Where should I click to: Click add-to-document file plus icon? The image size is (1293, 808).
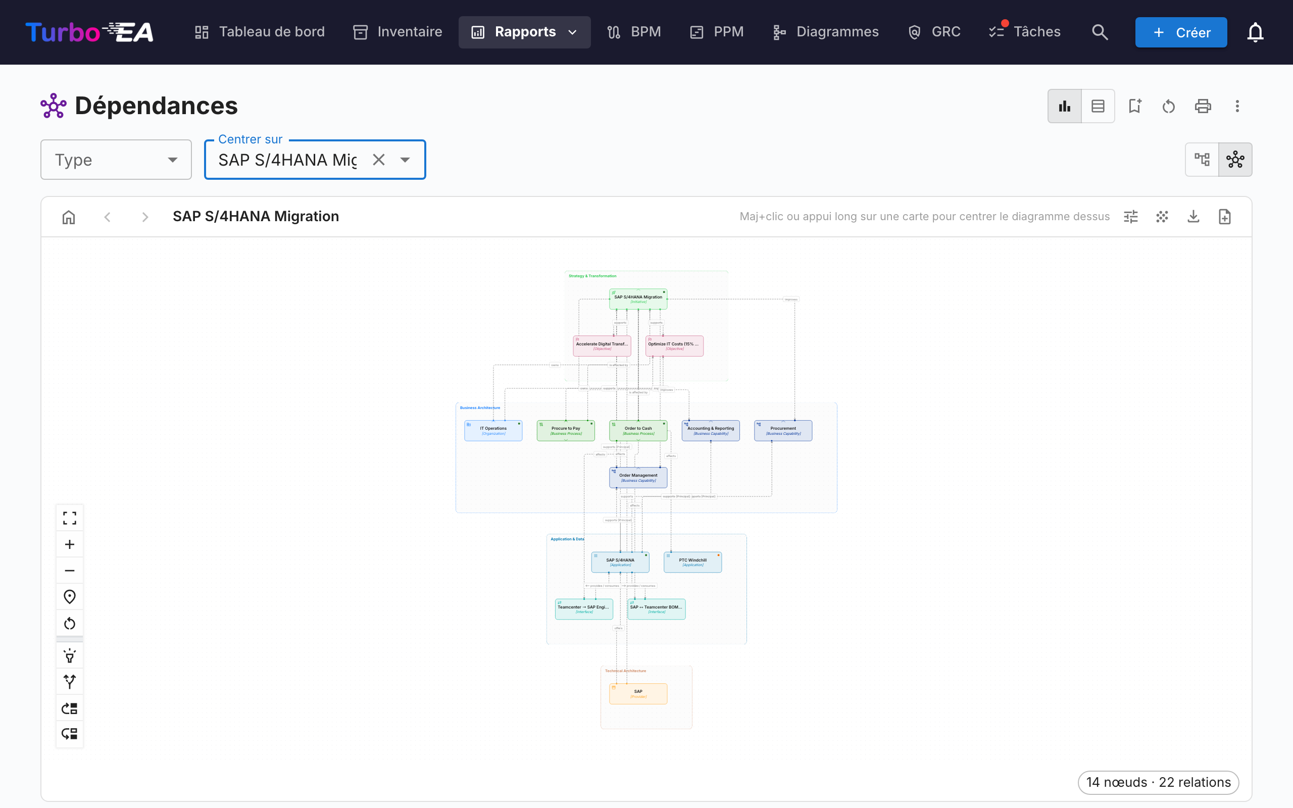pos(1225,217)
